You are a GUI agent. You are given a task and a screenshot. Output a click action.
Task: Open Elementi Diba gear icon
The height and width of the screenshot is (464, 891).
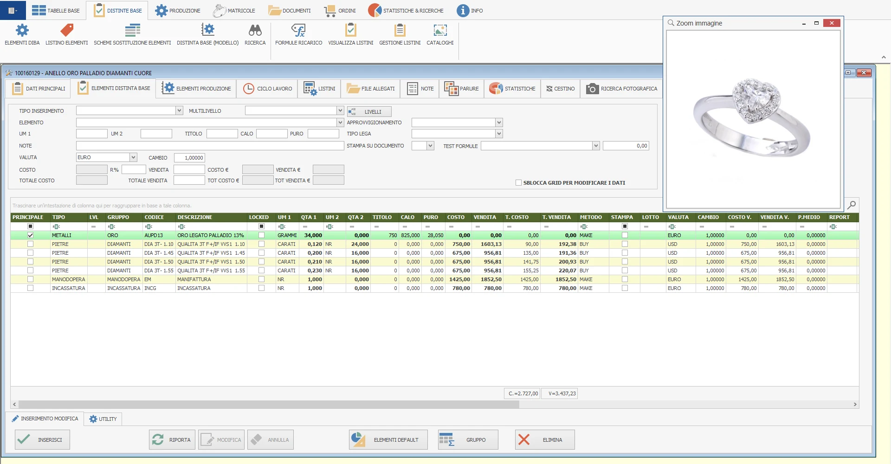(x=22, y=31)
